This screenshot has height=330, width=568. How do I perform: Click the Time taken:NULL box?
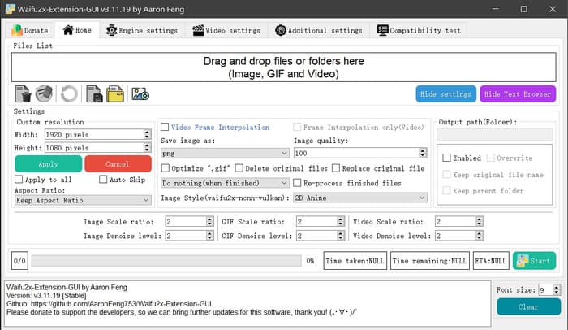coord(355,261)
